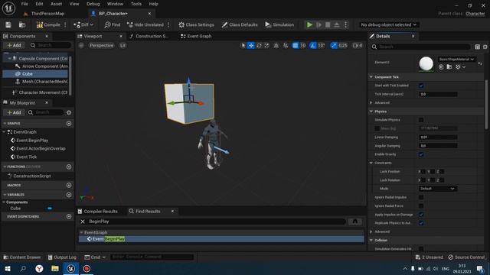490x275 pixels.
Task: Toggle scale snapping icon
Action: [334, 46]
